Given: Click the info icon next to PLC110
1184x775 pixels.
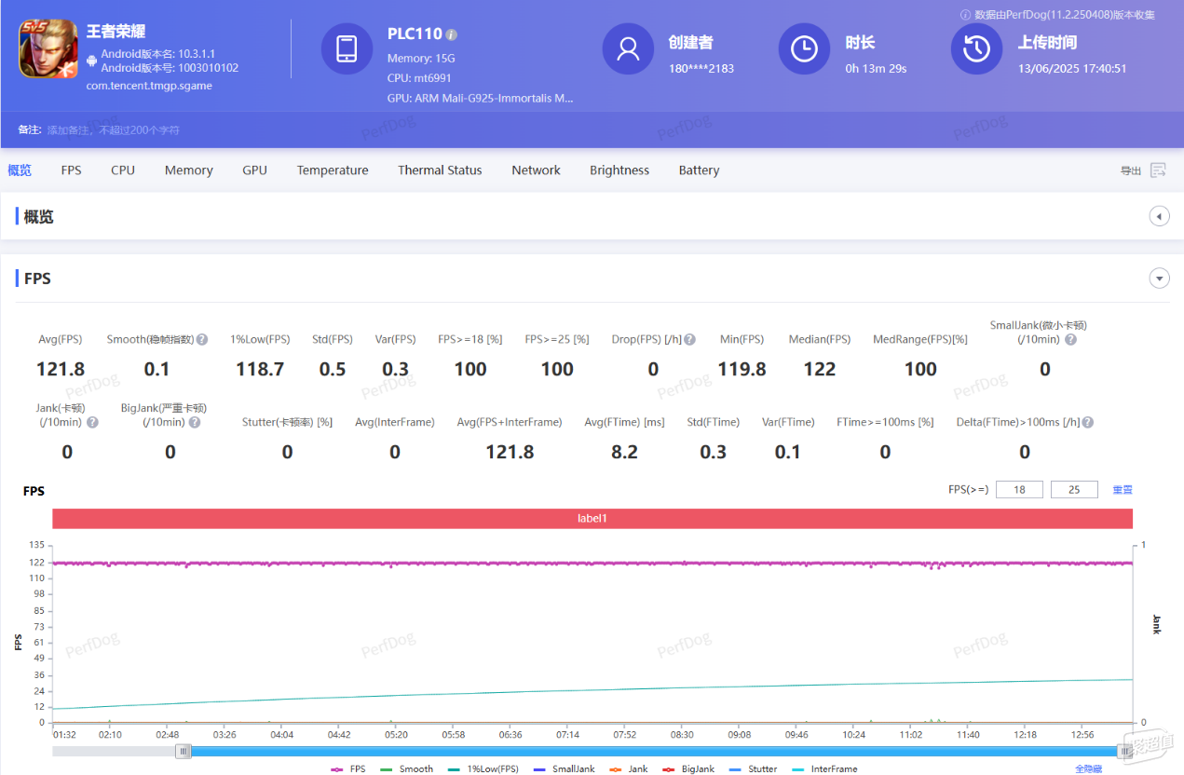Looking at the screenshot, I should coord(452,34).
